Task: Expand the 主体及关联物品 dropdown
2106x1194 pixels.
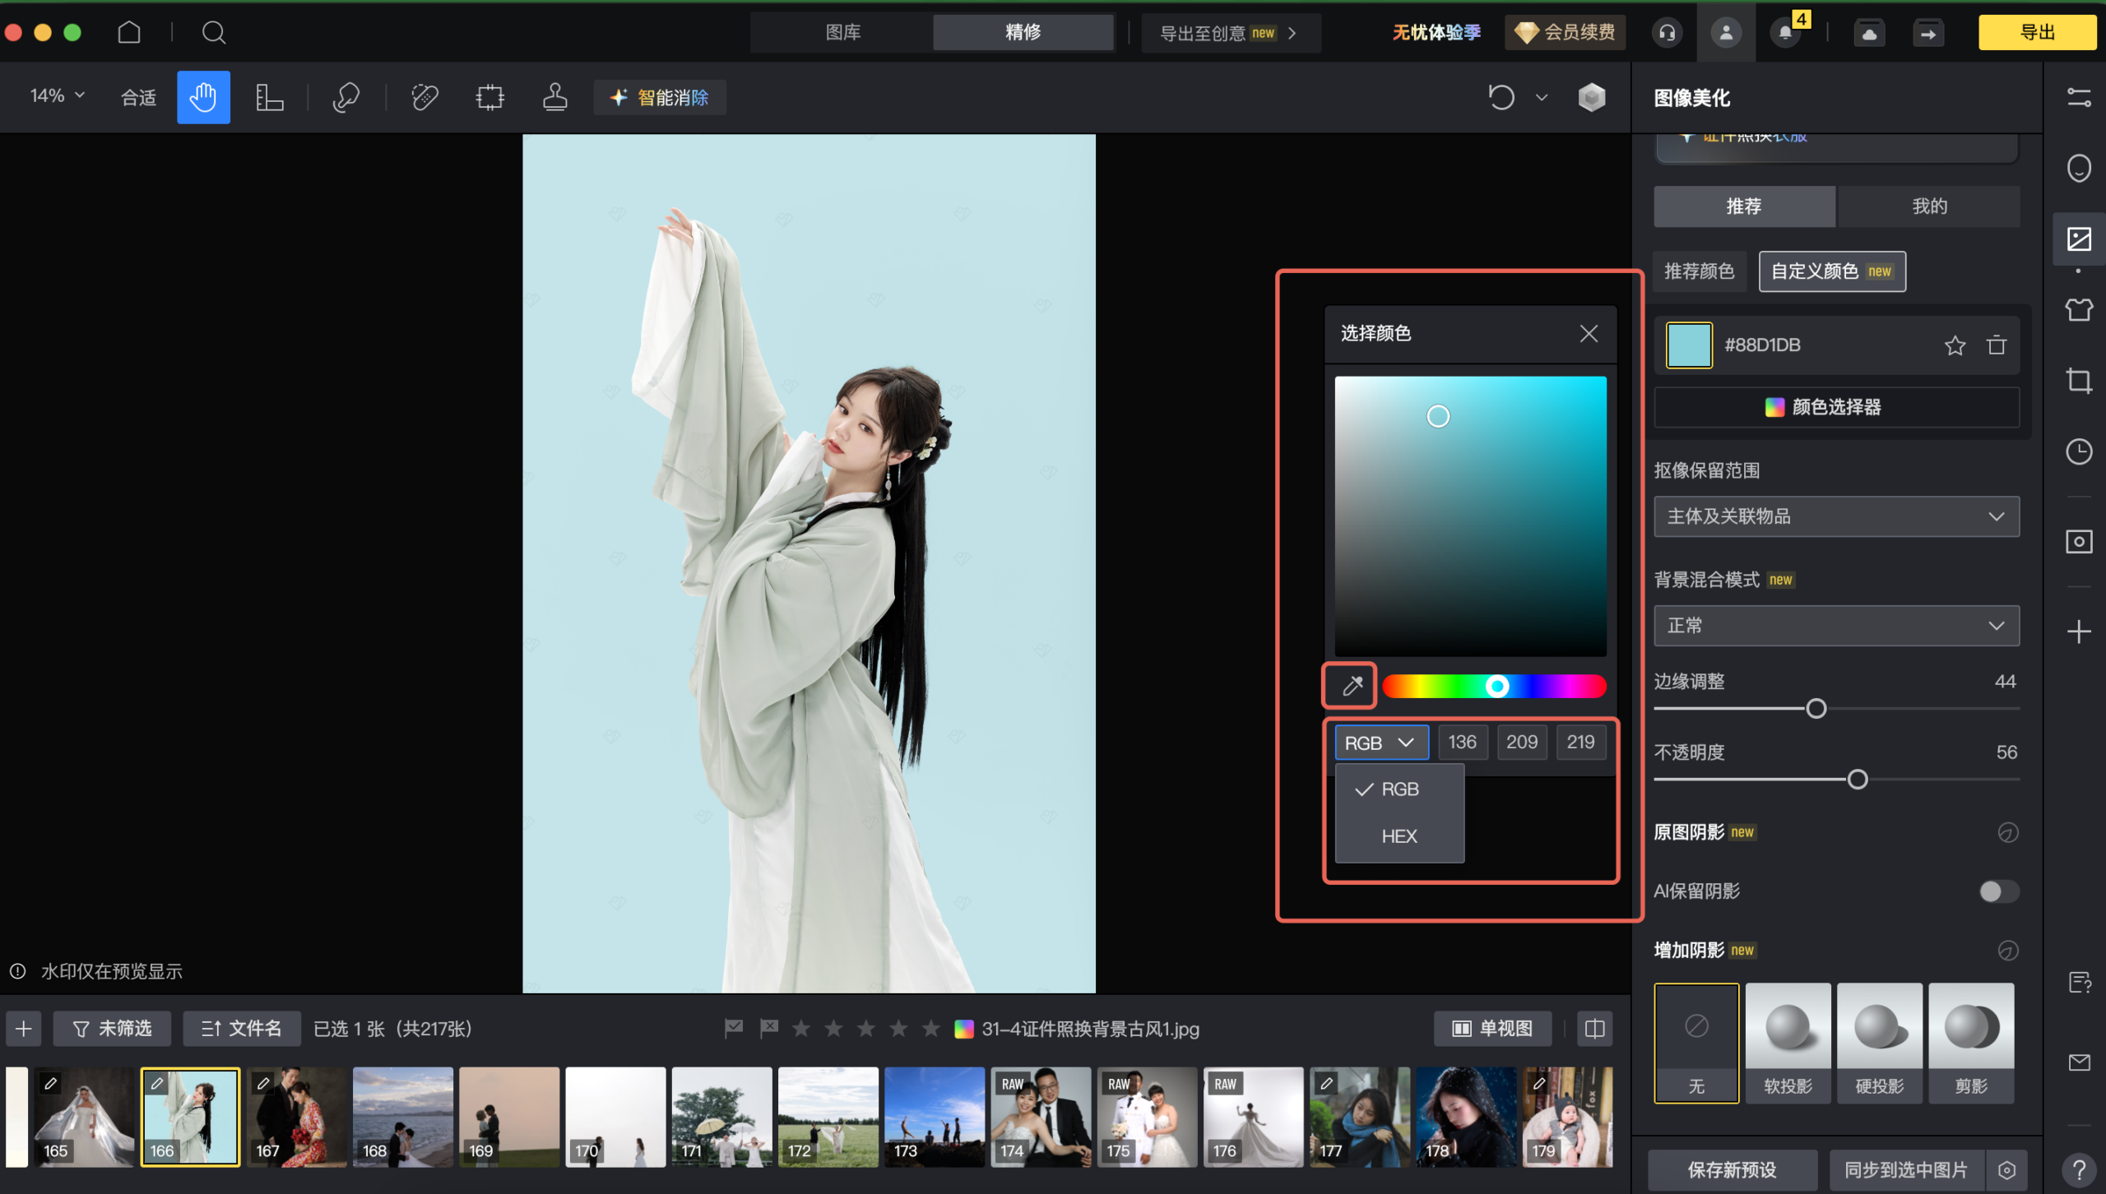Action: (1836, 516)
